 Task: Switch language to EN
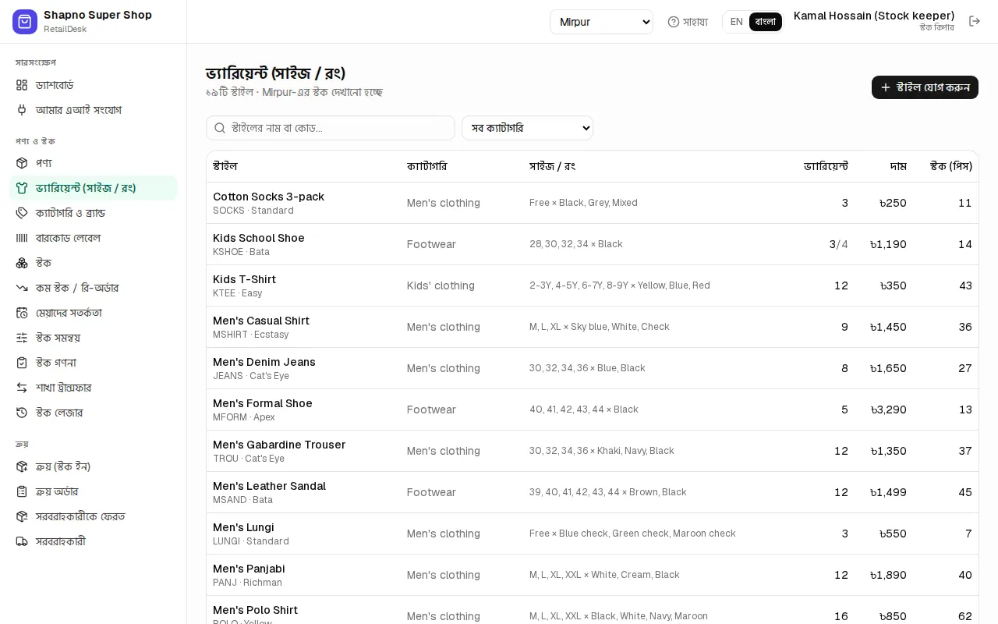tap(736, 22)
